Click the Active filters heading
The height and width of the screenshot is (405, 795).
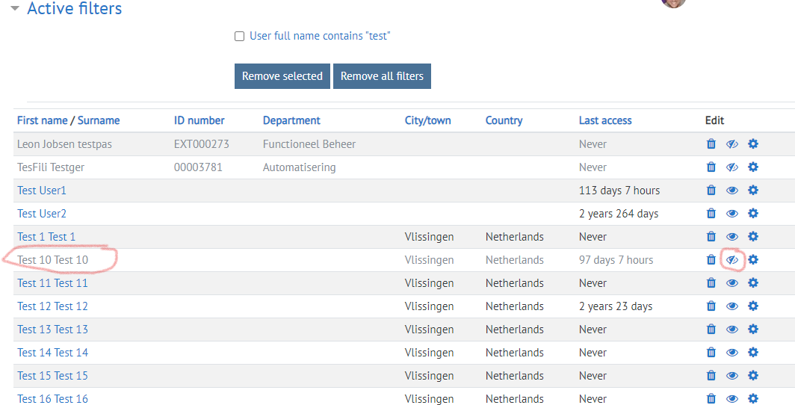pos(75,8)
